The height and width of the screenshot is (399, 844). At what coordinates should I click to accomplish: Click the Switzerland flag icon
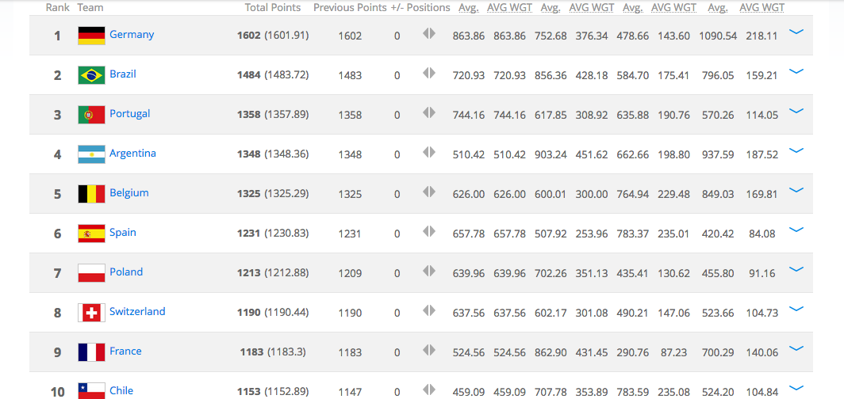(91, 313)
